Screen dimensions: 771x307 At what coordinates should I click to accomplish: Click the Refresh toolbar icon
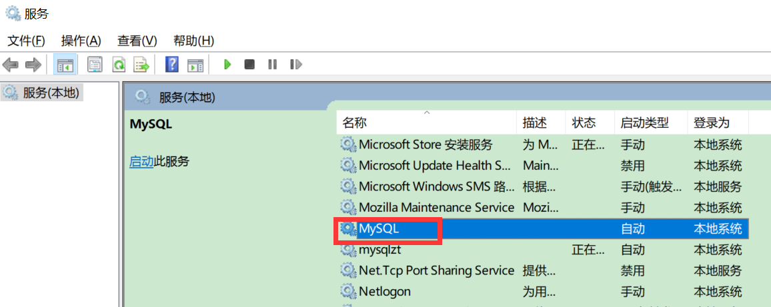pos(119,65)
